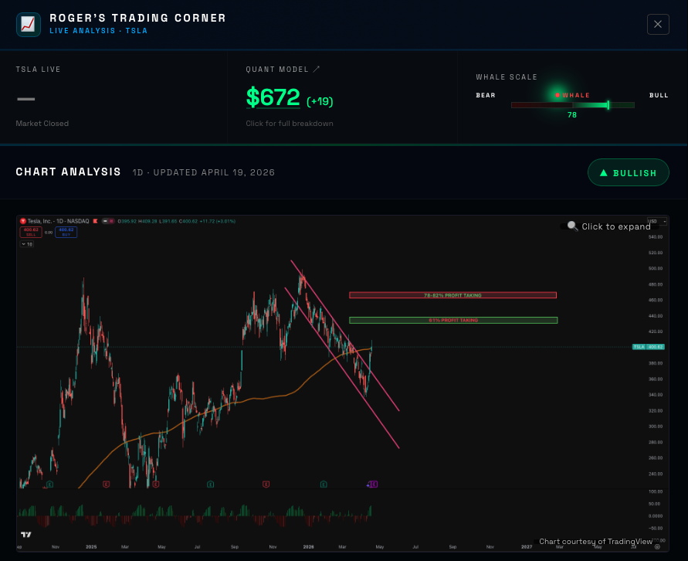Viewport: 688px width, 561px height.
Task: Expand the indicators chevron labeled 10
Action: point(27,244)
